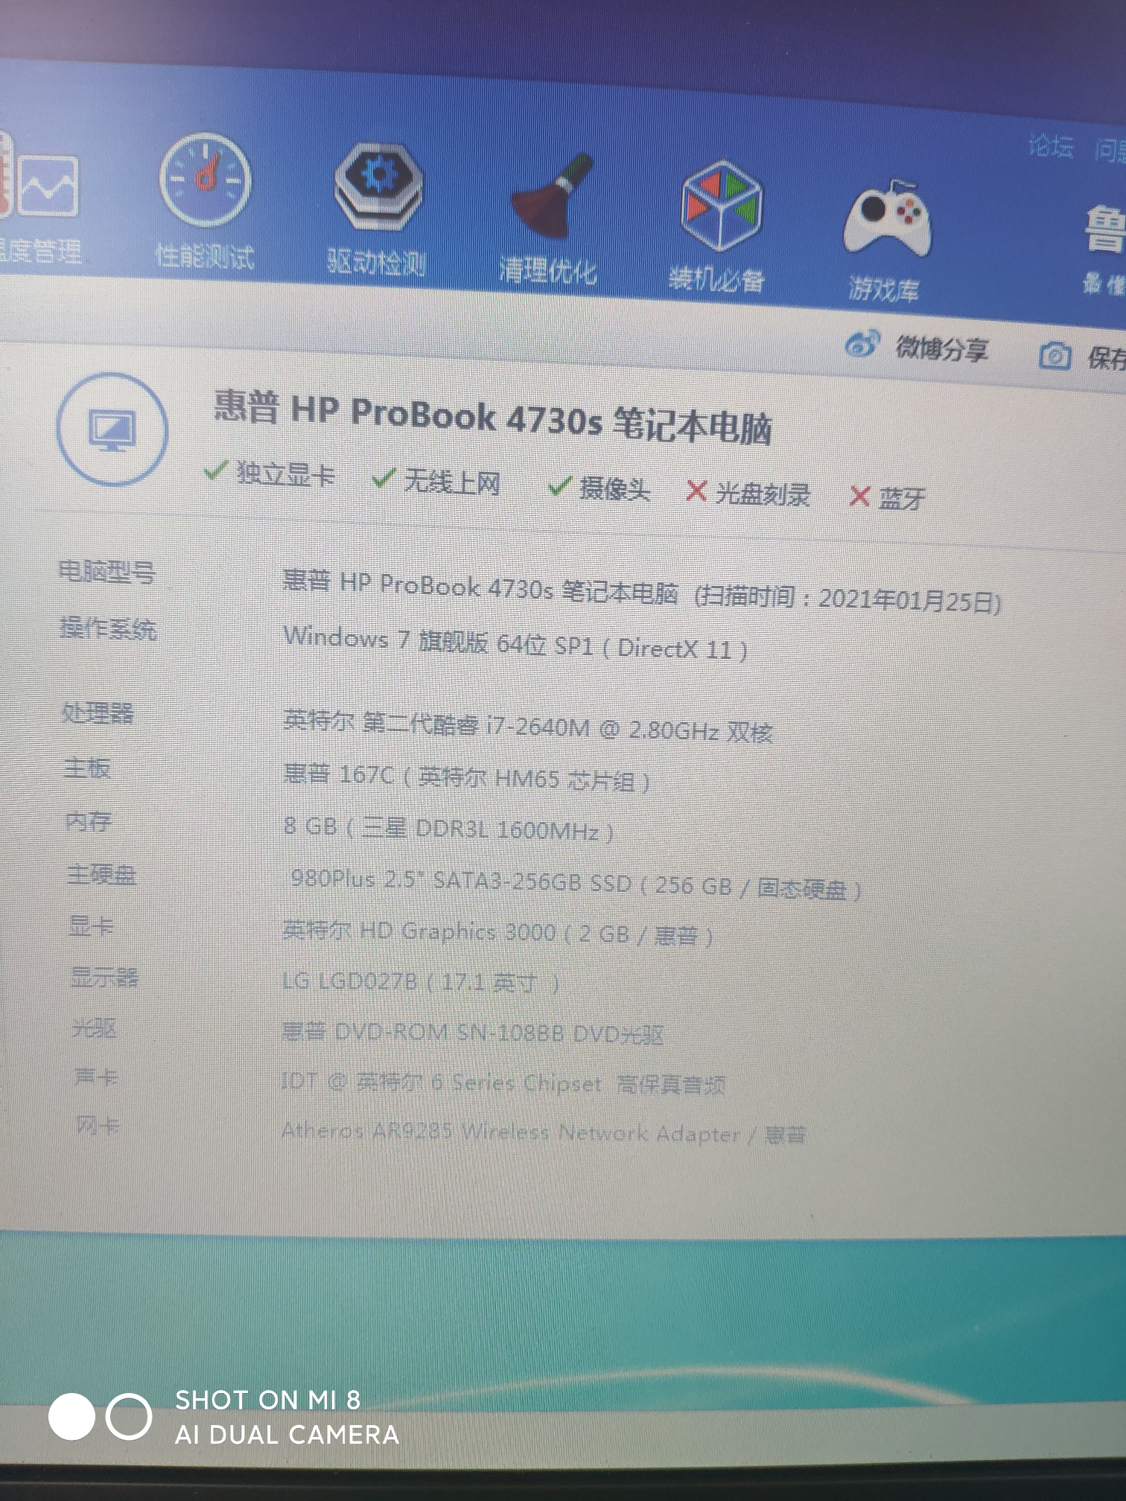Click the camera screenshot save icon
1126x1501 pixels.
click(x=1054, y=356)
